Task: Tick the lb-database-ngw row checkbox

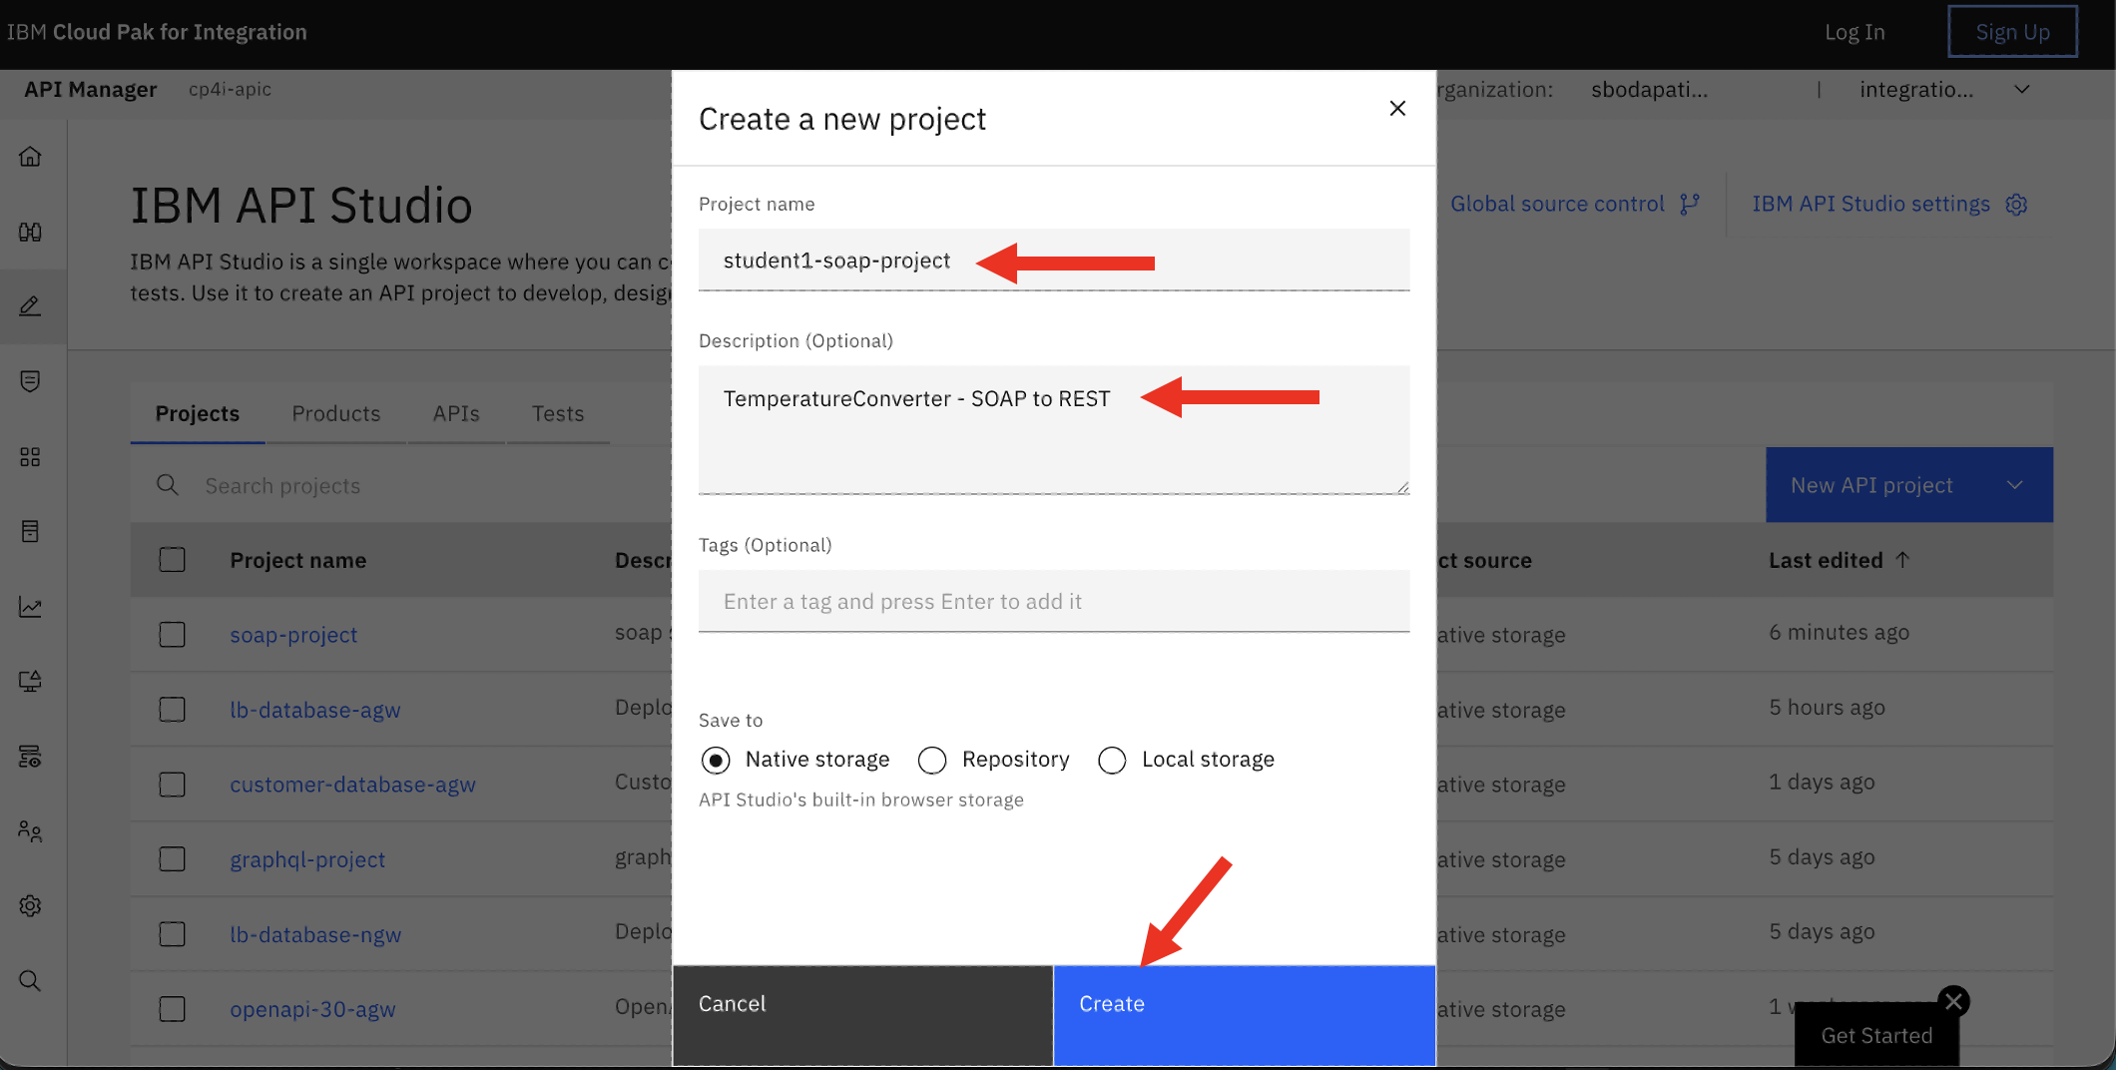Action: 173,934
